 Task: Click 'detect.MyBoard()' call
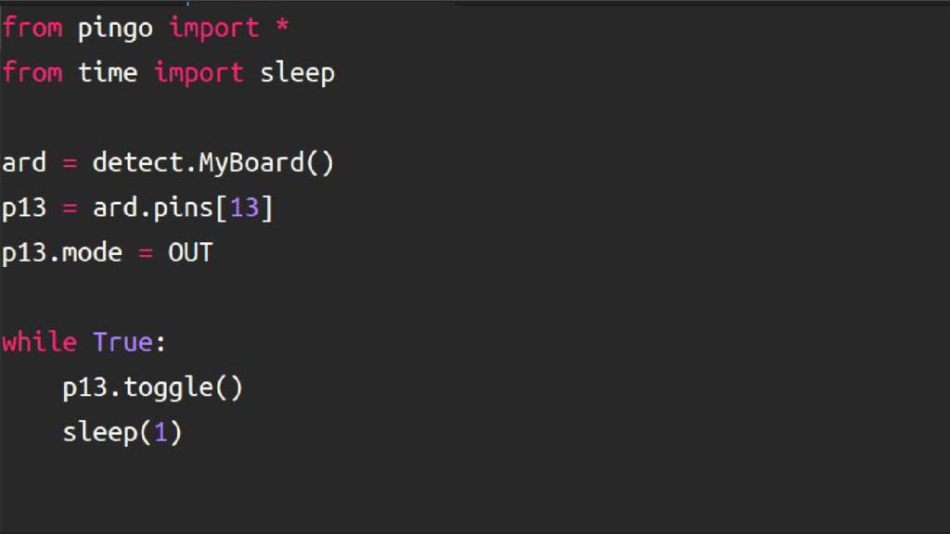[x=213, y=163]
